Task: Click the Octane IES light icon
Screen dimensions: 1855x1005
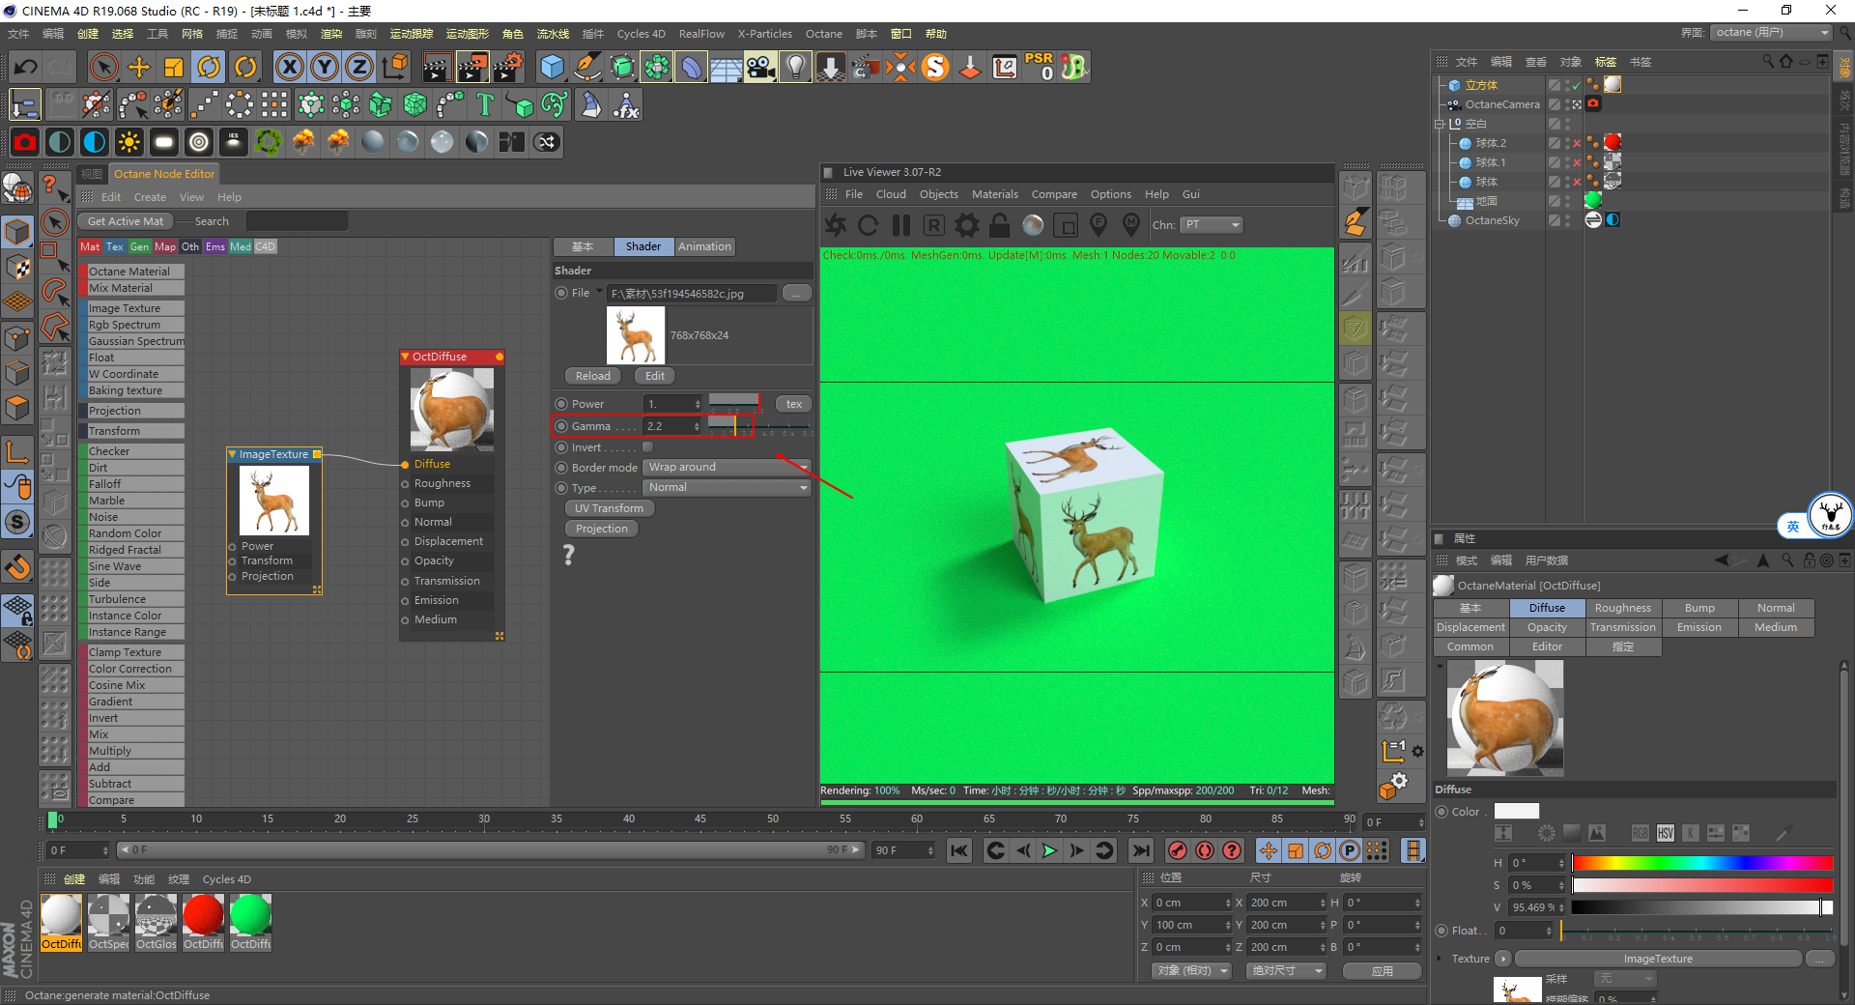Action: click(x=233, y=142)
